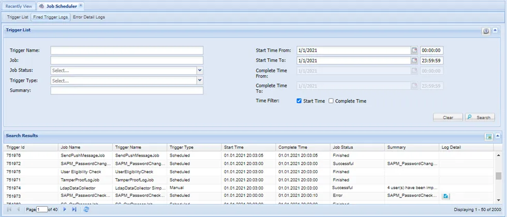Export search results to Excel icon
This screenshot has height=217, width=507.
(488, 137)
